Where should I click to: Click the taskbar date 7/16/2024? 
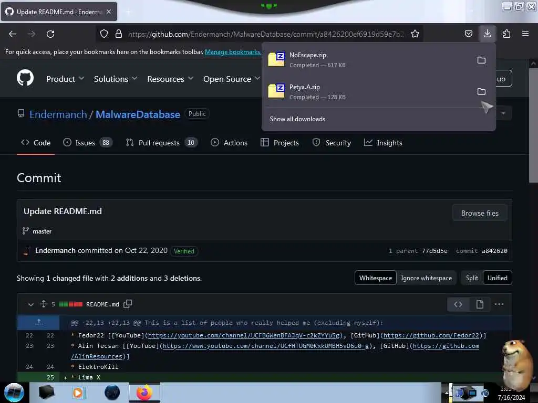511,398
